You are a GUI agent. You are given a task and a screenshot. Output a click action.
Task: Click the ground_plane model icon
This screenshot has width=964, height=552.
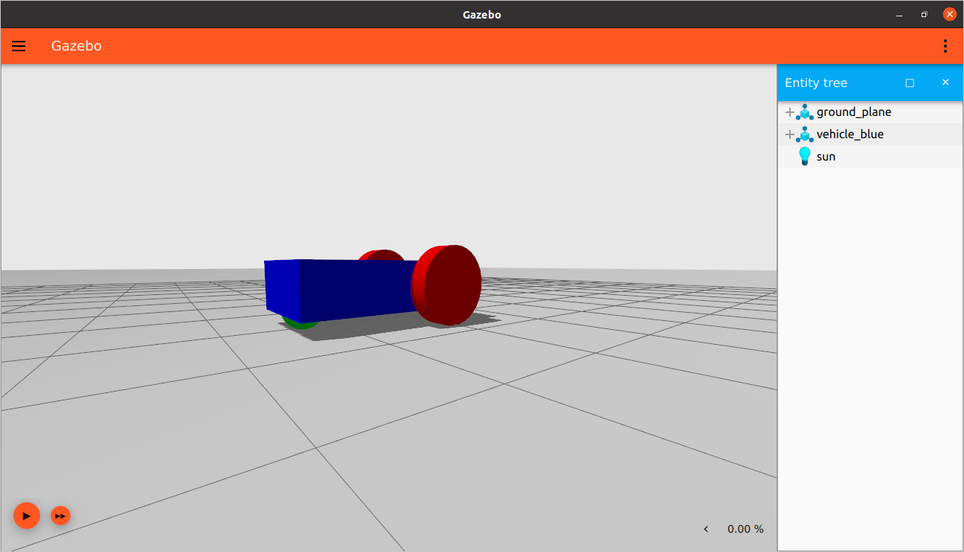805,112
